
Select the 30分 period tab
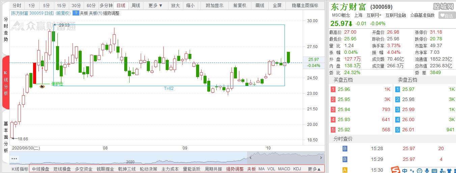76,5
